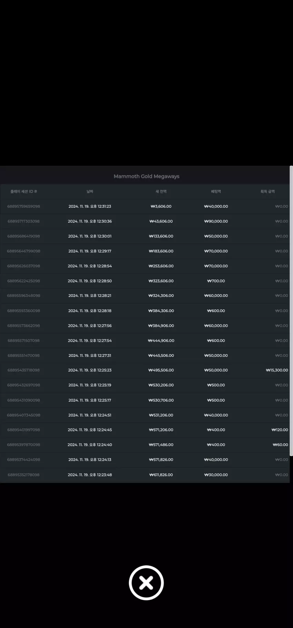The height and width of the screenshot is (628, 293).
Task: Close the history panel with the X button
Action: click(146, 583)
